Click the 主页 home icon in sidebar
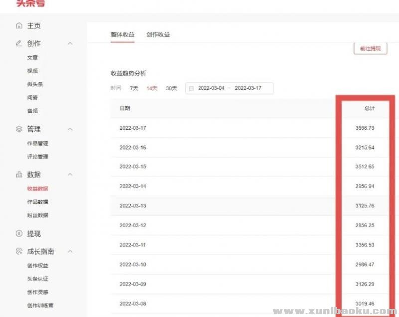399x317 pixels. 19,26
